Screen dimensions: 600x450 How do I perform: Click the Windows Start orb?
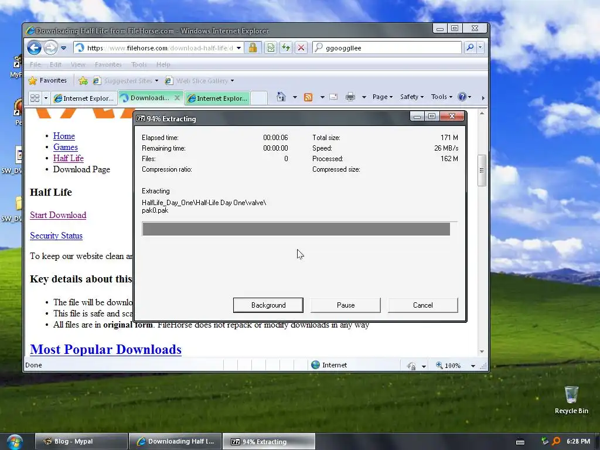click(x=15, y=442)
